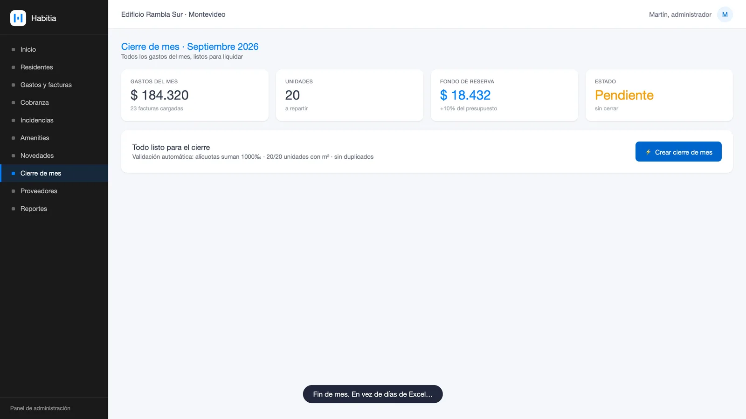Click the subtitle Todos los gastos del mes
The width and height of the screenshot is (746, 419).
point(182,57)
